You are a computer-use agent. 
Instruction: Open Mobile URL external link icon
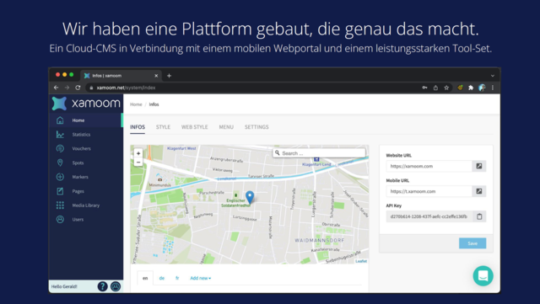coord(479,191)
